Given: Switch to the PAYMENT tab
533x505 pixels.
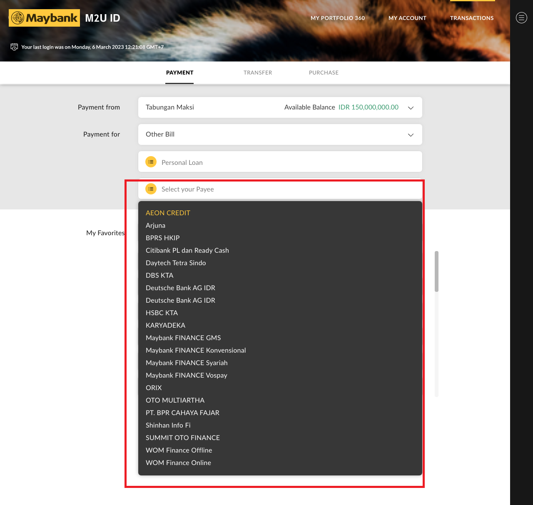Looking at the screenshot, I should coord(179,72).
